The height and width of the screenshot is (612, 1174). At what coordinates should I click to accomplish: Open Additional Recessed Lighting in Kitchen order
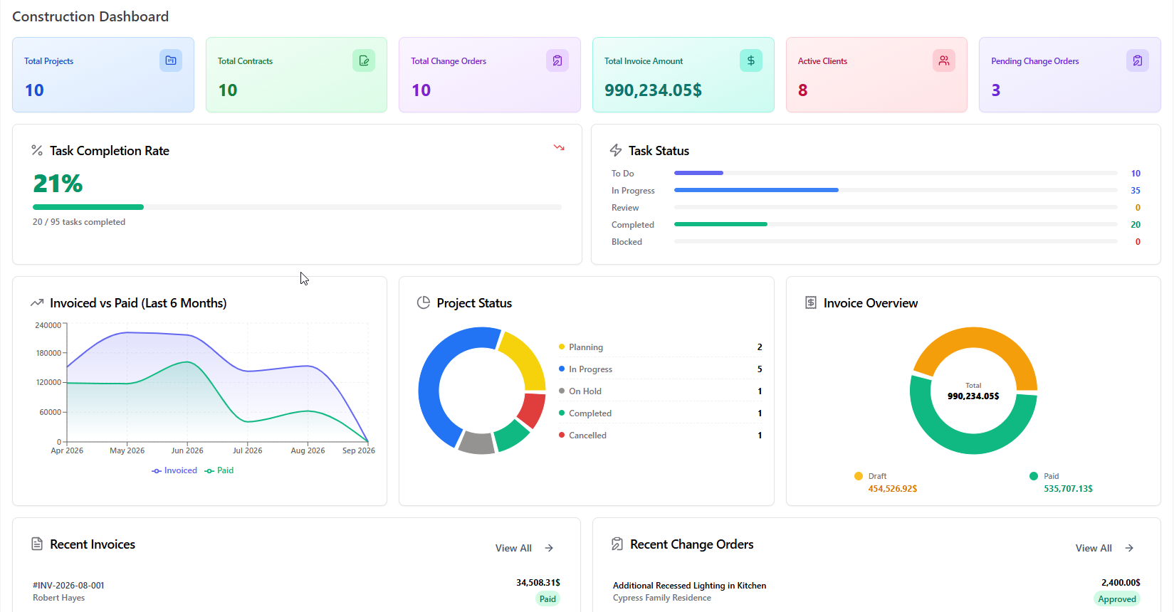pos(689,586)
